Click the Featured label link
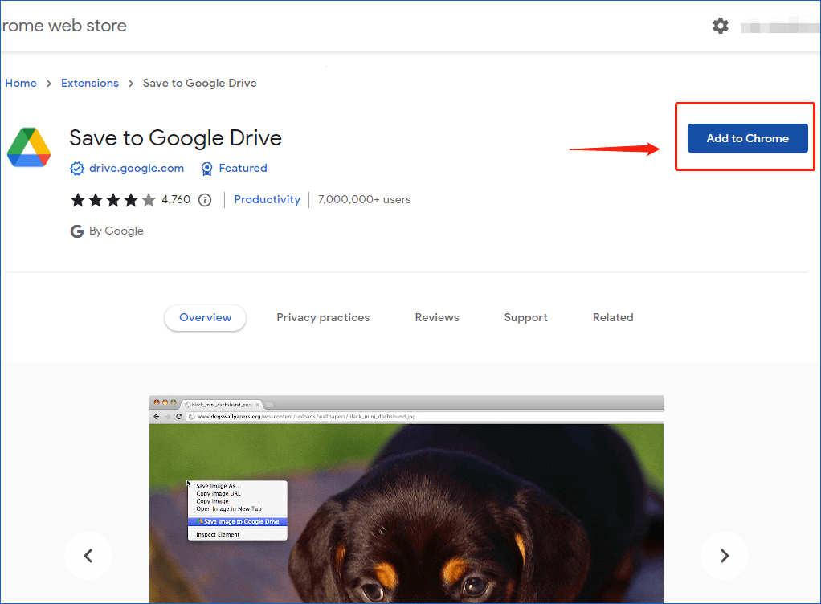Viewport: 821px width, 604px height. click(x=243, y=168)
